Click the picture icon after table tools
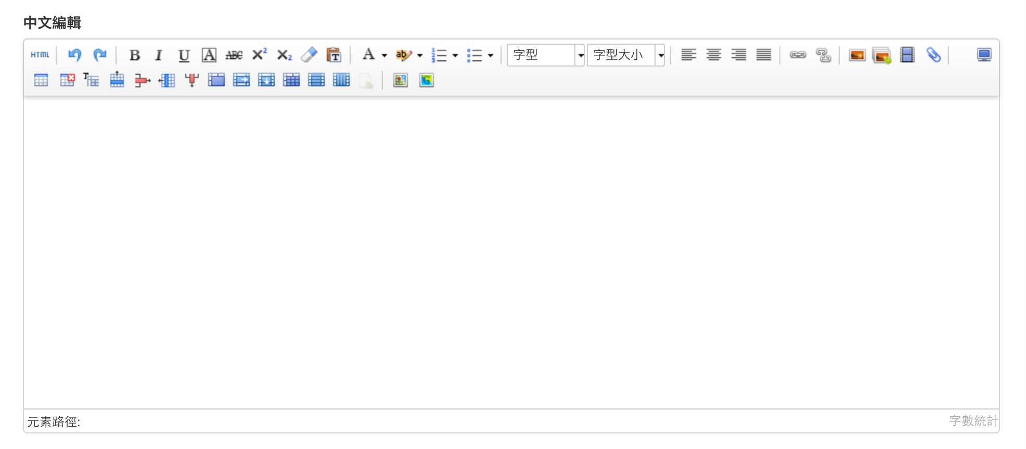This screenshot has width=1026, height=449. (x=400, y=80)
